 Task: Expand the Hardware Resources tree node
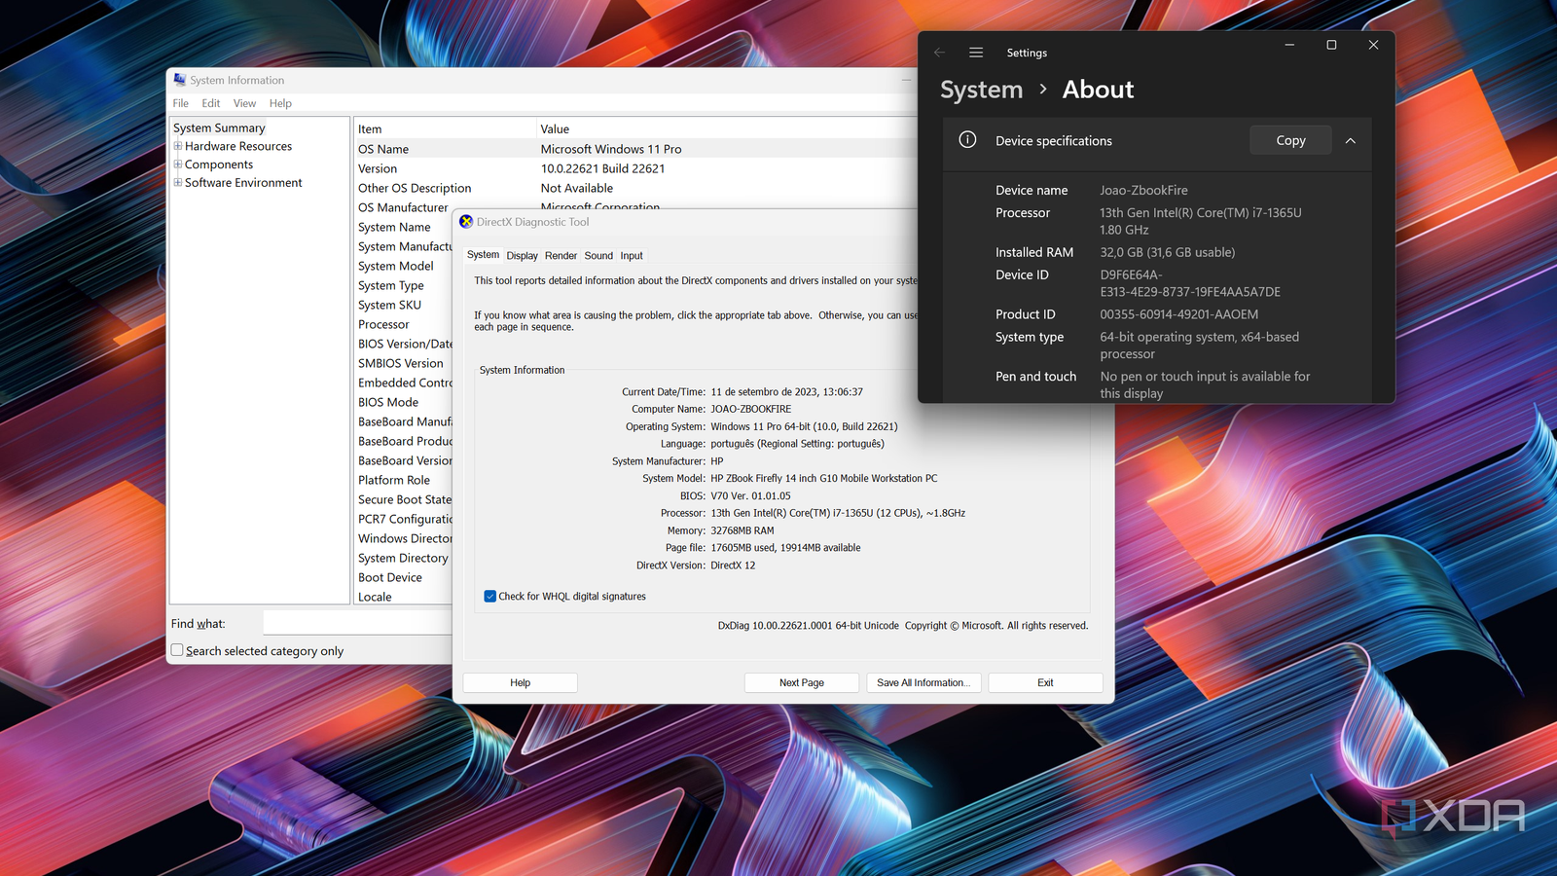tap(178, 146)
